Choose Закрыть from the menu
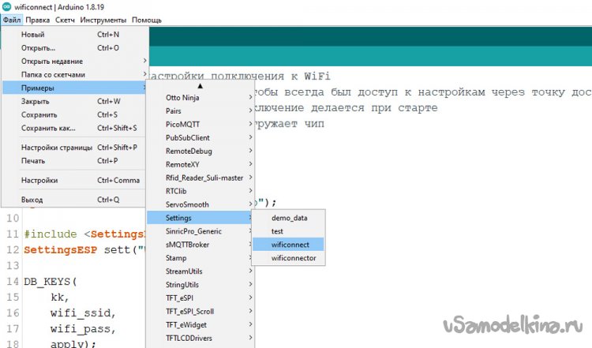The height and width of the screenshot is (348, 592). coord(74,102)
